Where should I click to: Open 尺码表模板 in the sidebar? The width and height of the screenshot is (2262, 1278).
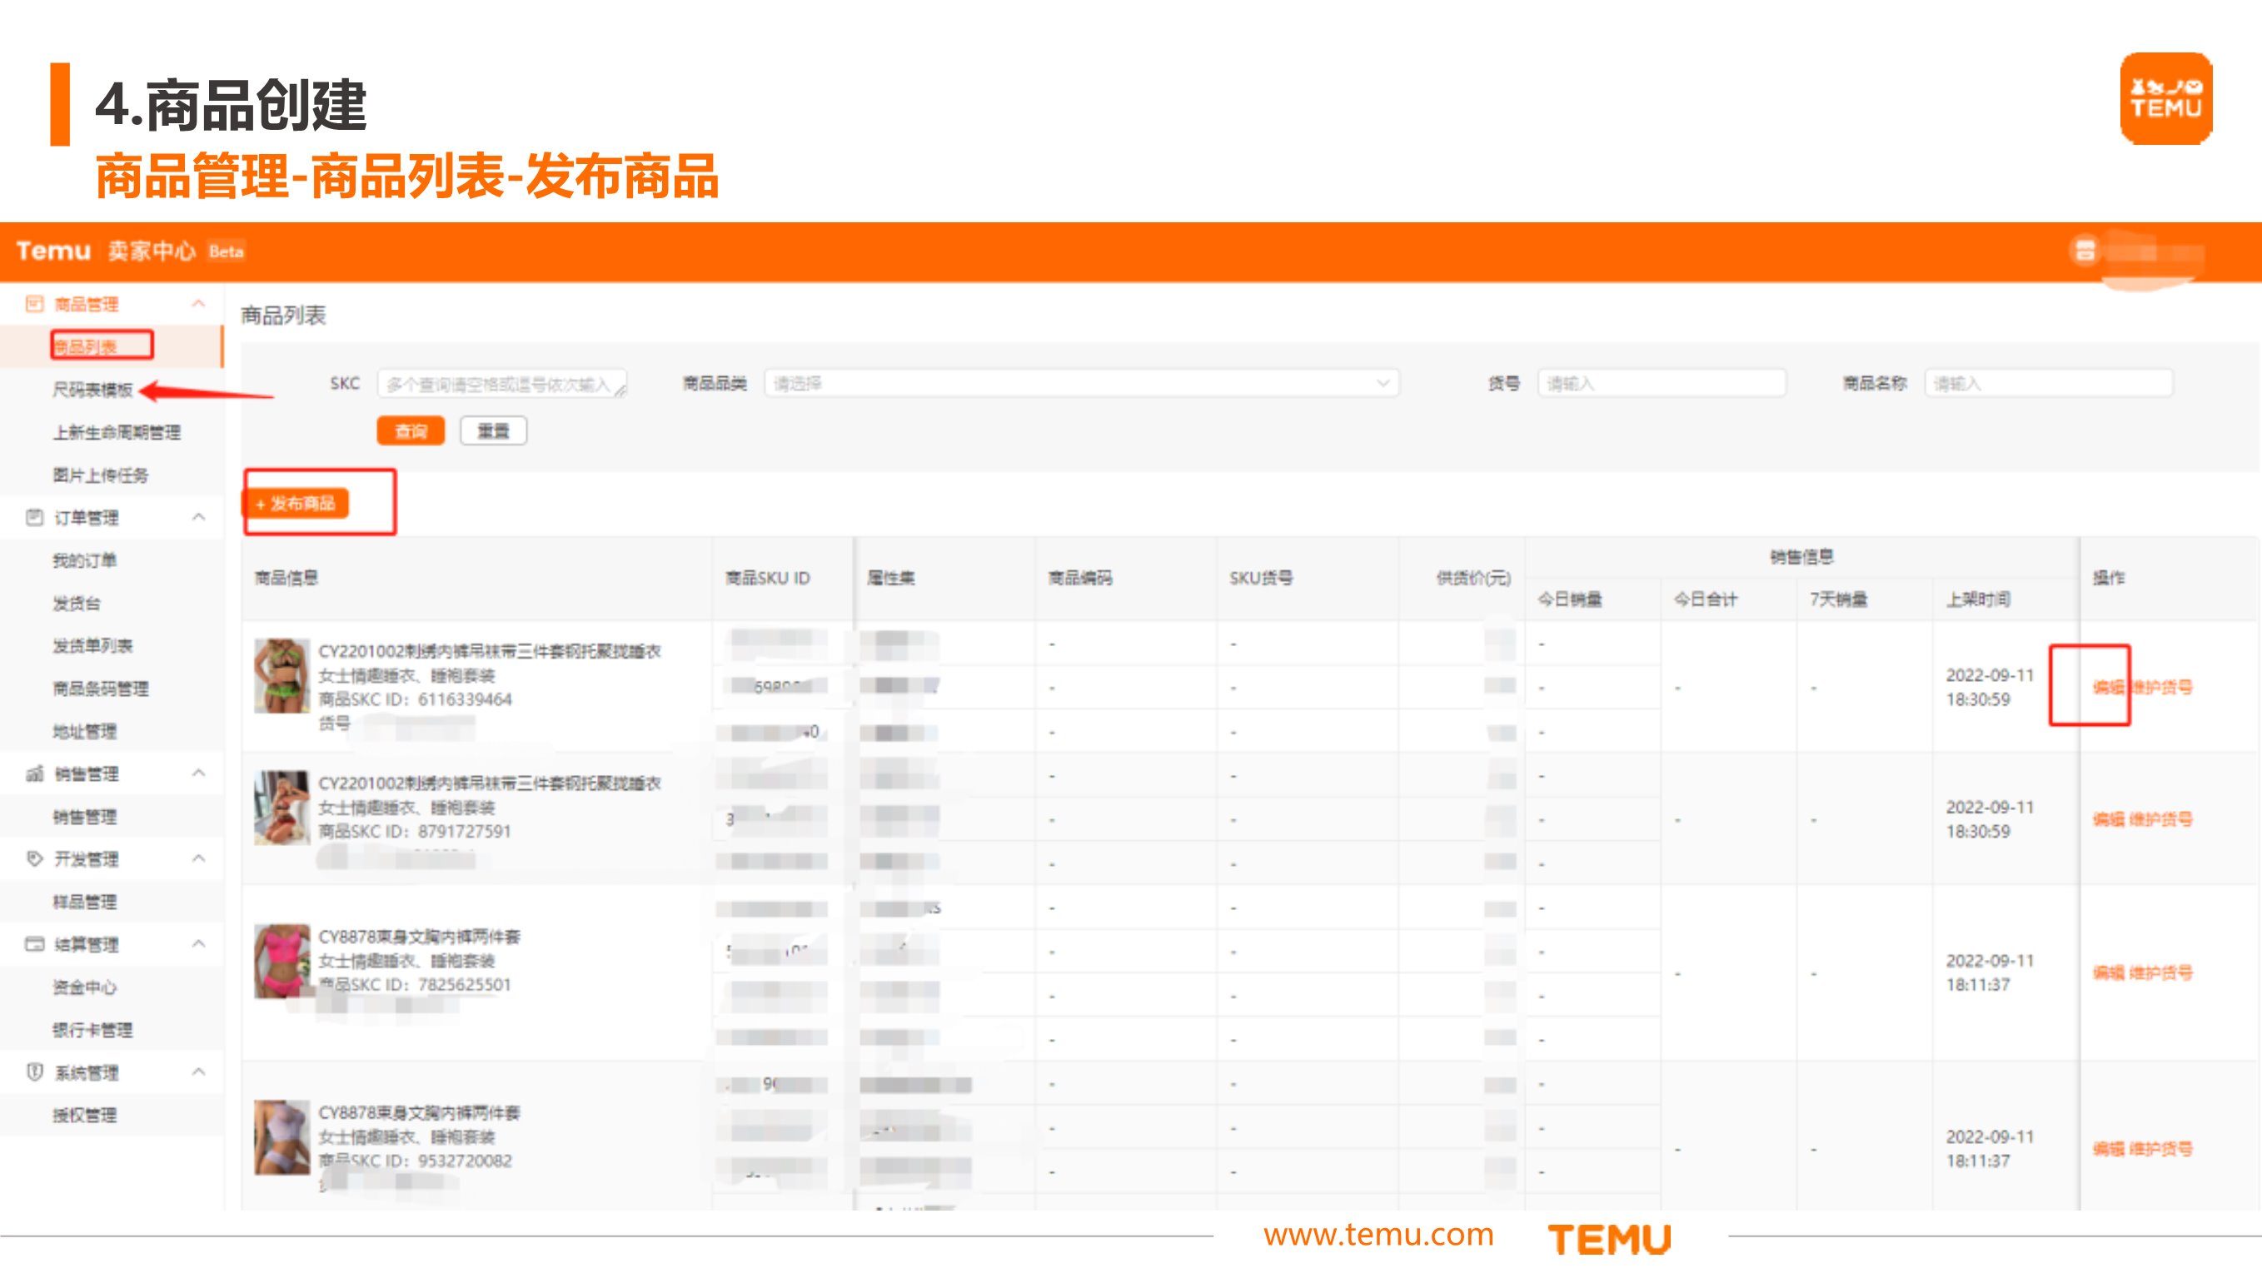92,390
